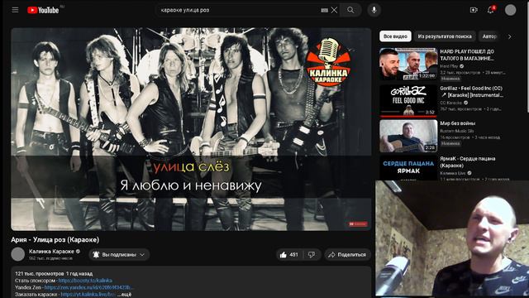The width and height of the screenshot is (529, 298).
Task: Open the Калинка Караоке channel avatar
Action: pos(18,254)
